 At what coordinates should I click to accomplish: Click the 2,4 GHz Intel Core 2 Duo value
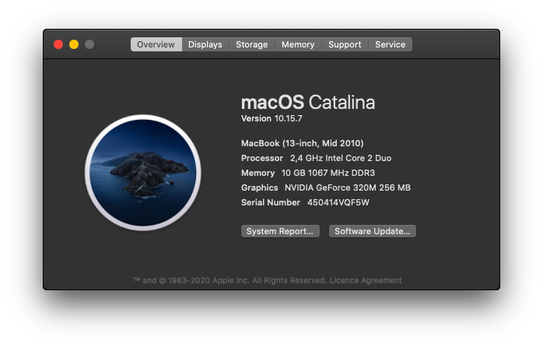point(341,158)
